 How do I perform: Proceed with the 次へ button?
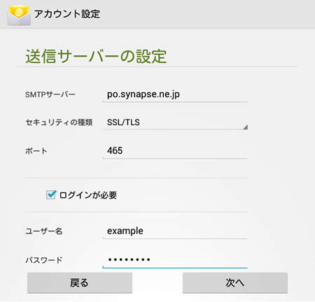235,282
